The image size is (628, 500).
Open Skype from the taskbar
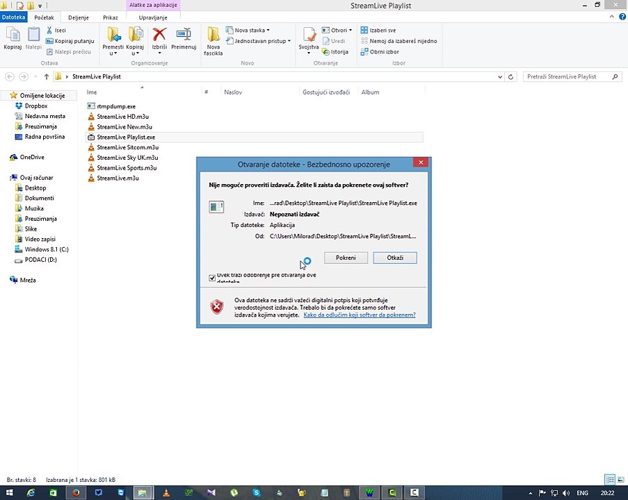(257, 492)
